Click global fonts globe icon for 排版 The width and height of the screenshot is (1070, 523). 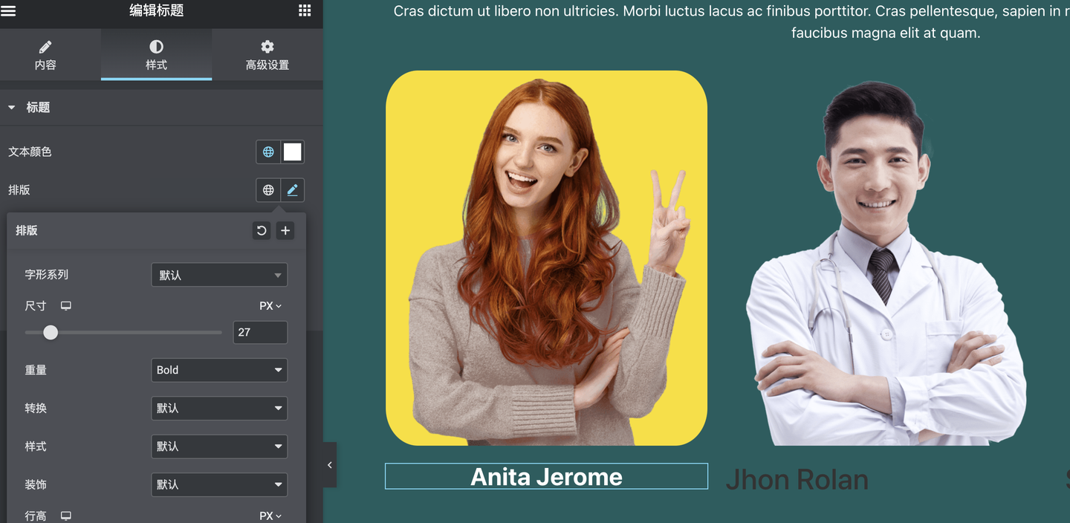click(x=268, y=190)
